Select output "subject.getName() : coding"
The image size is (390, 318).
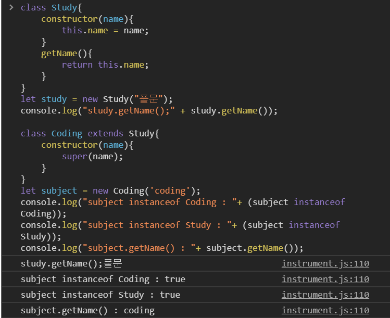87,311
